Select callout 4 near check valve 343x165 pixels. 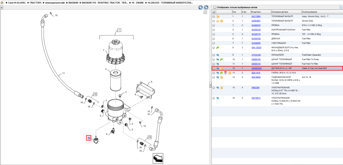pos(126,92)
